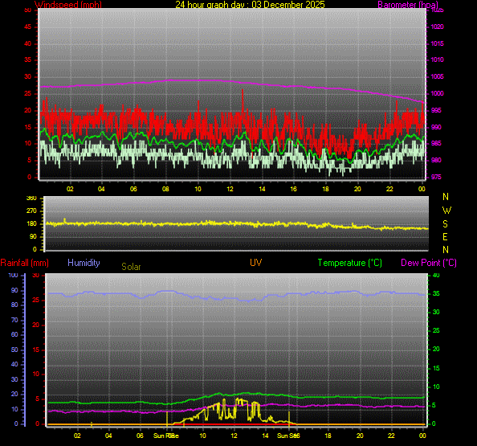Click 995 on the barometer axis
This screenshot has height=446, width=477.
[x=436, y=110]
